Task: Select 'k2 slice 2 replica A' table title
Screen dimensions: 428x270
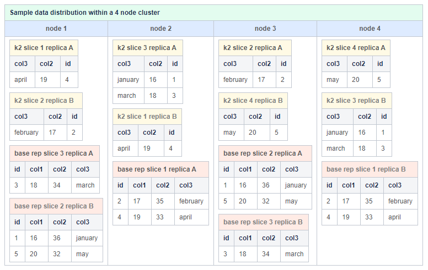Action: click(x=255, y=48)
